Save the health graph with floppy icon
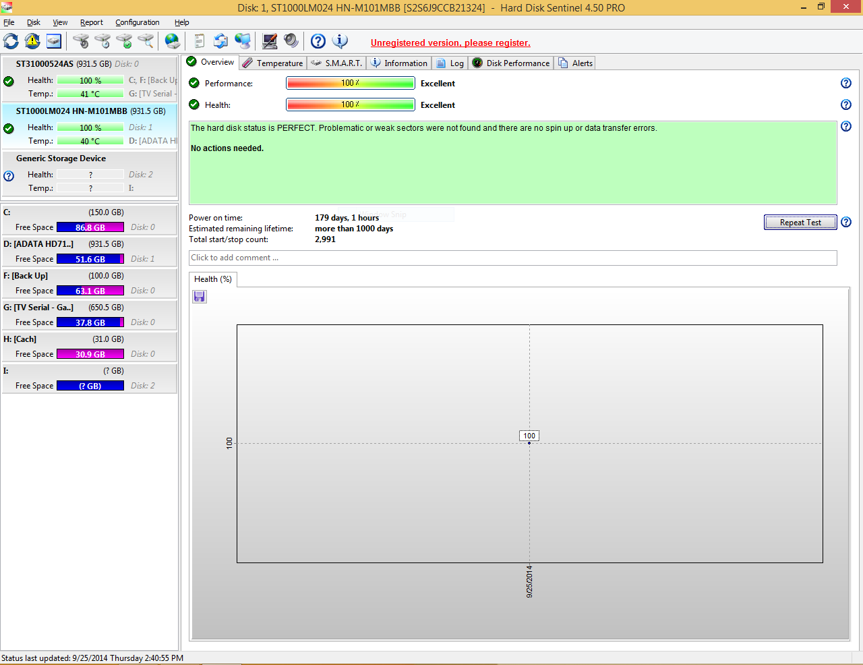 pos(200,297)
